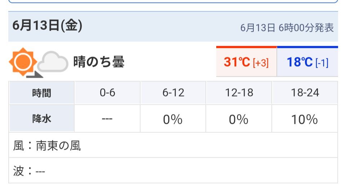The width and height of the screenshot is (346, 190).
Task: Click the 10% precipitation cell
Action: click(x=305, y=119)
